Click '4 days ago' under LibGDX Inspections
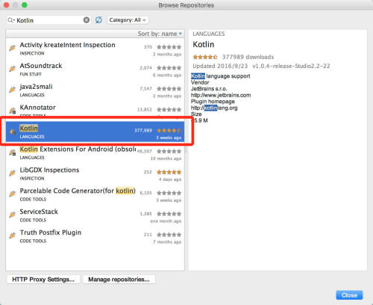The image size is (373, 305). pos(170,179)
